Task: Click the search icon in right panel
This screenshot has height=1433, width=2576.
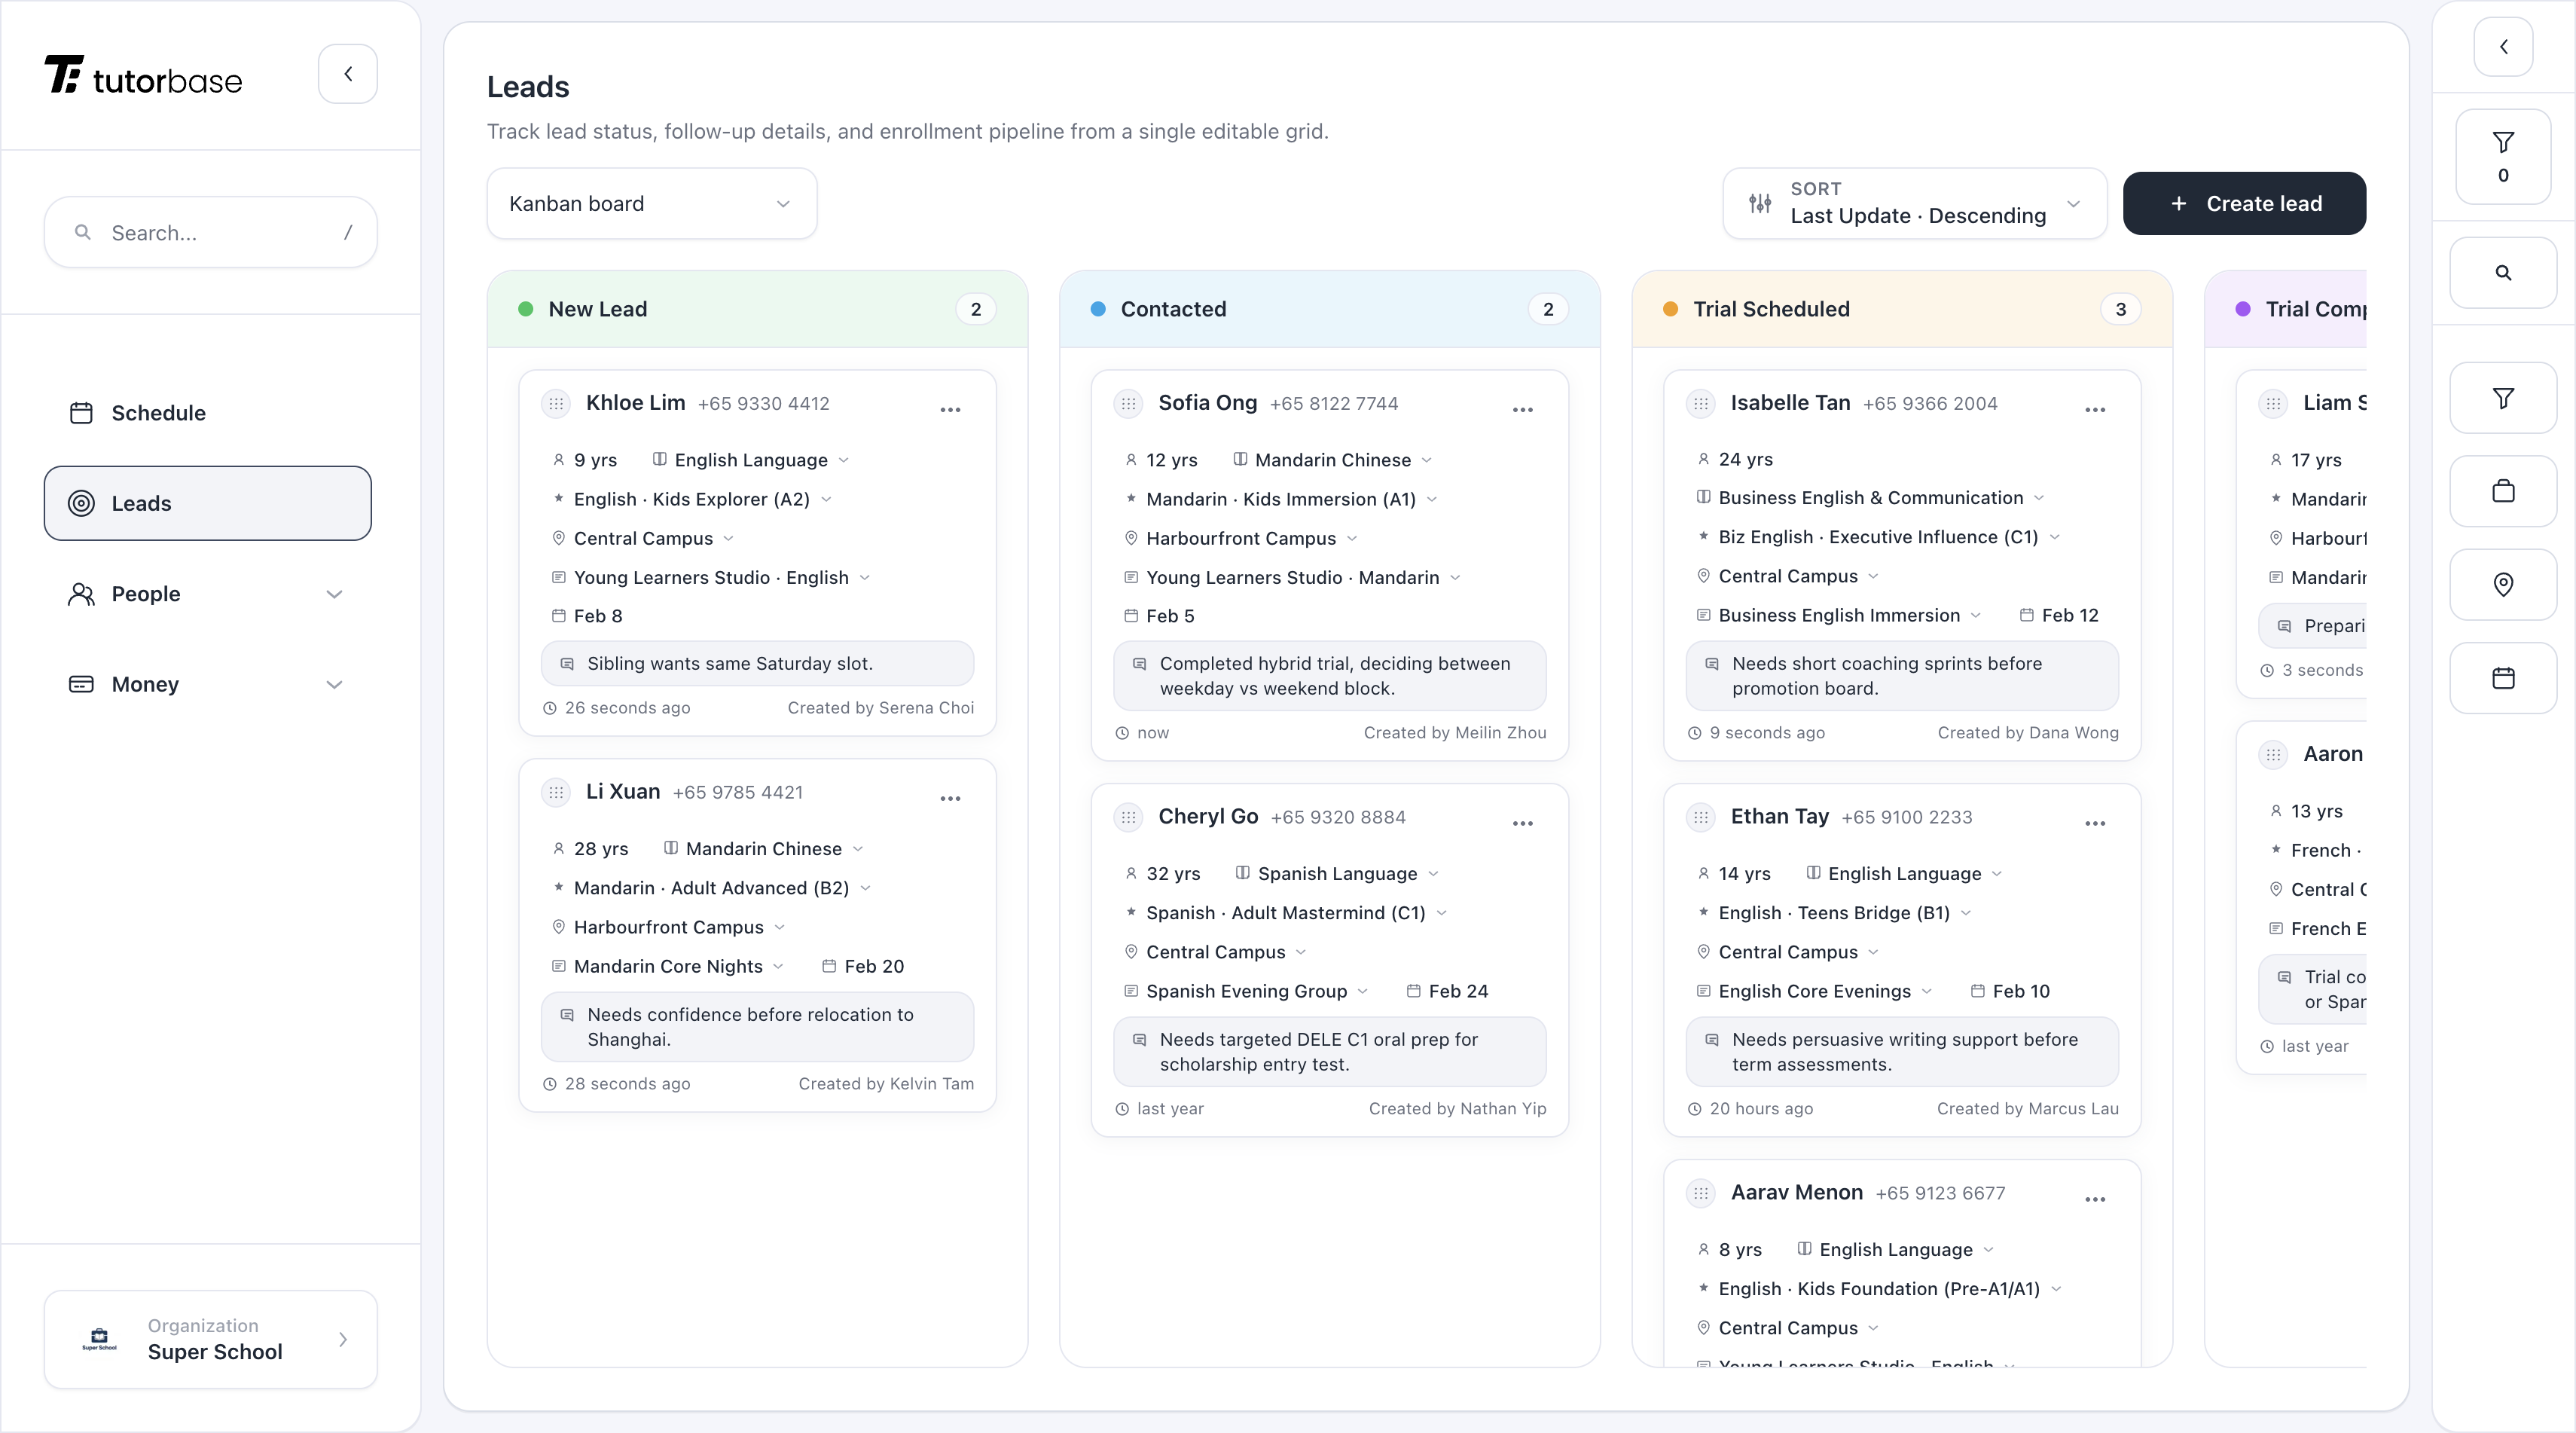Action: tap(2502, 273)
